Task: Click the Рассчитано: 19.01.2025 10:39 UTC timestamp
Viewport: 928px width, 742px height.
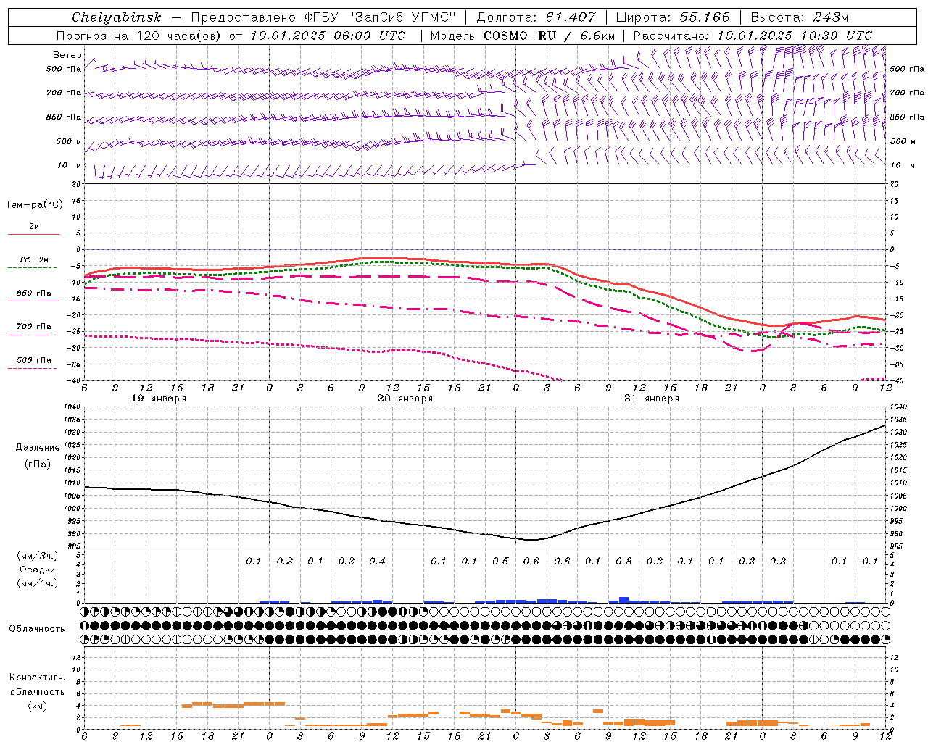Action: coord(753,36)
